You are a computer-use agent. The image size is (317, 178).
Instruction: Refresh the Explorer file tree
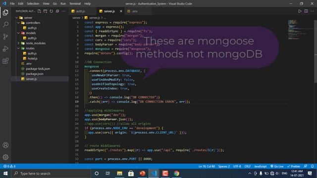52,11
